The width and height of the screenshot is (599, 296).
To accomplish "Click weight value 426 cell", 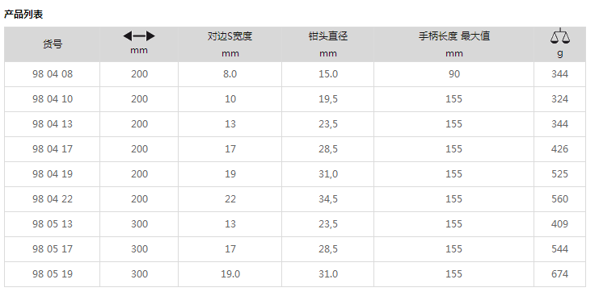I will (559, 149).
